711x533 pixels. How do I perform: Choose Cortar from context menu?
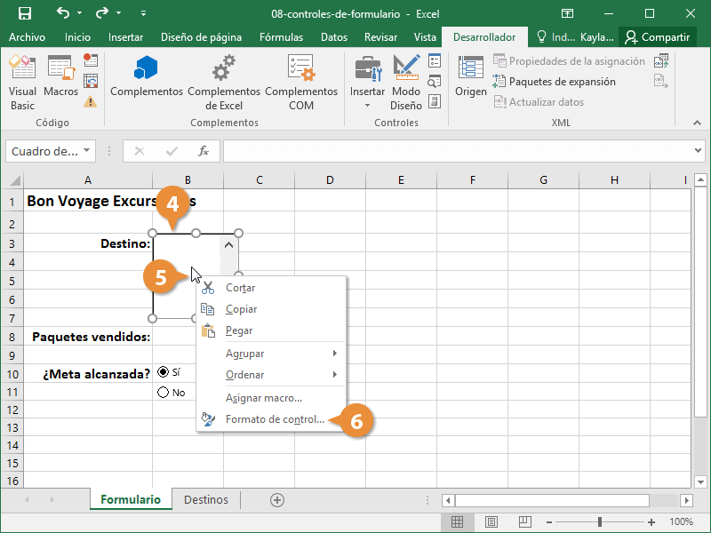click(x=271, y=288)
